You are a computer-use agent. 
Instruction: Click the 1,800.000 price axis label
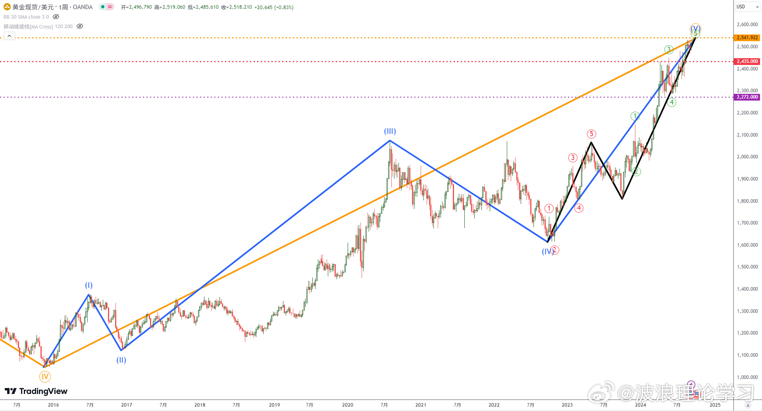point(747,201)
